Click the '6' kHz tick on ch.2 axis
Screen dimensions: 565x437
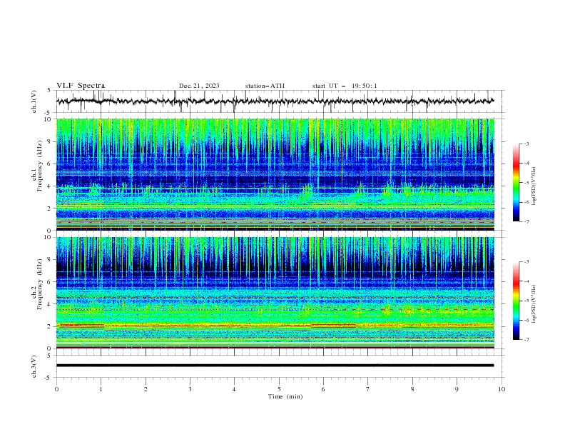click(x=49, y=282)
